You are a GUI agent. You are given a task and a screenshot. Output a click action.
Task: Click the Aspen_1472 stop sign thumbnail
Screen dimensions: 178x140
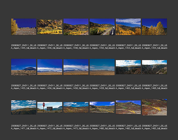50,107
